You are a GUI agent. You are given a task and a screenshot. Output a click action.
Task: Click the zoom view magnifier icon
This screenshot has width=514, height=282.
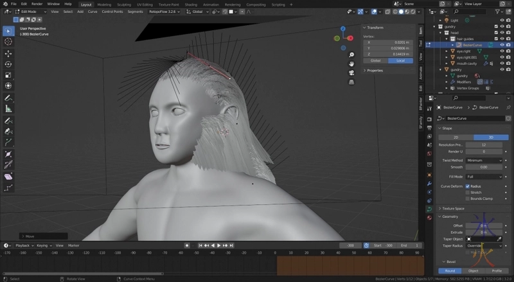pyautogui.click(x=352, y=54)
